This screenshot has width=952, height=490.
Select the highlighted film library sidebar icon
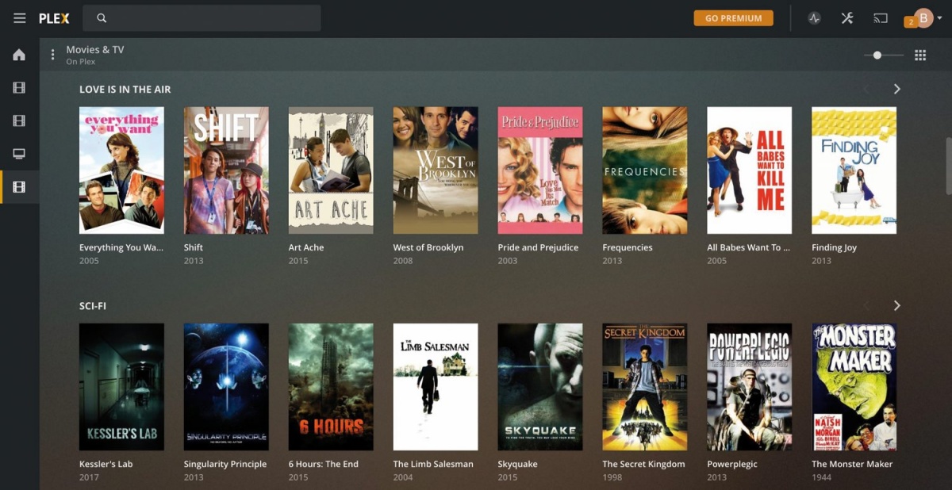(19, 187)
